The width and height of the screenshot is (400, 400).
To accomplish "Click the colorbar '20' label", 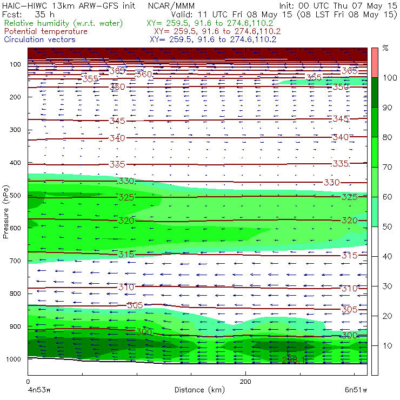I will tap(387, 316).
